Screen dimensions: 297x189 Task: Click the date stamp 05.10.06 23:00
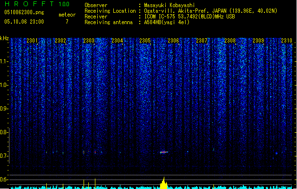(x=24, y=22)
